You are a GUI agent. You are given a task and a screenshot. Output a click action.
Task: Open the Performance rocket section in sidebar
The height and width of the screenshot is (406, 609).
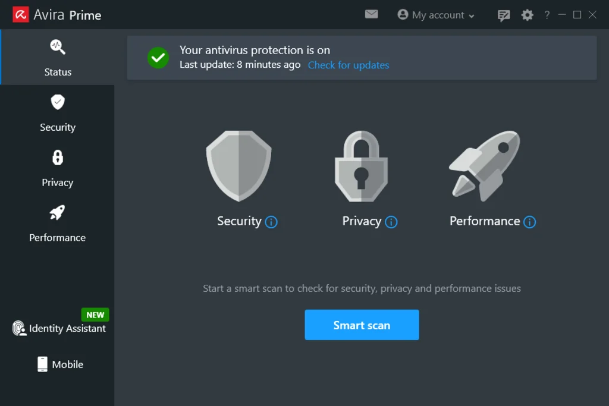coord(57,224)
